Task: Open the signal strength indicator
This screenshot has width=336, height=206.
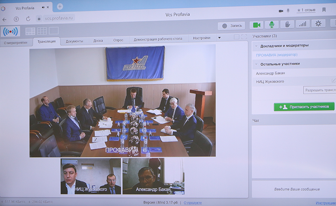Action: click(x=303, y=24)
